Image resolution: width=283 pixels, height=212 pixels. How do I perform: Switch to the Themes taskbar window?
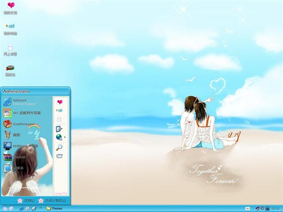point(54,208)
